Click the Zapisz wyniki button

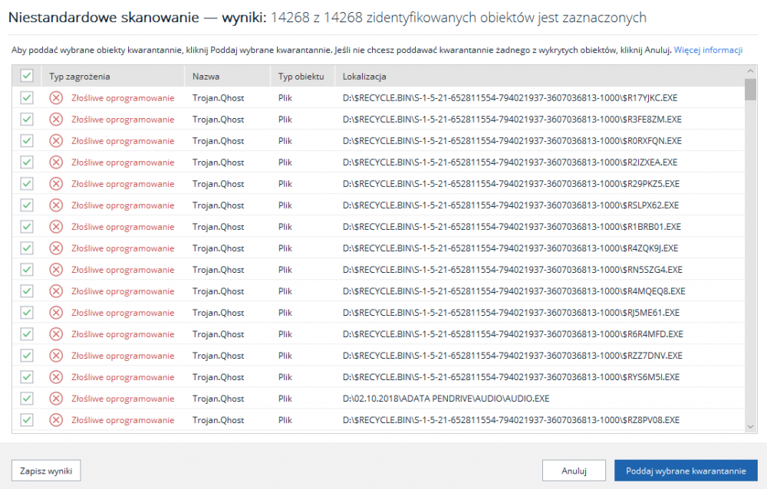(x=46, y=471)
